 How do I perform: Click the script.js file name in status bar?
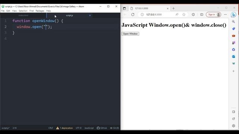[x=6, y=128]
